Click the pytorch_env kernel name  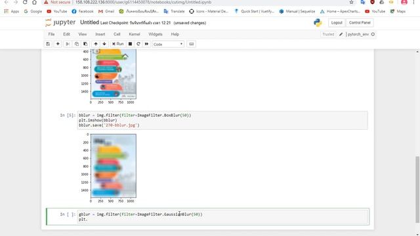358,34
